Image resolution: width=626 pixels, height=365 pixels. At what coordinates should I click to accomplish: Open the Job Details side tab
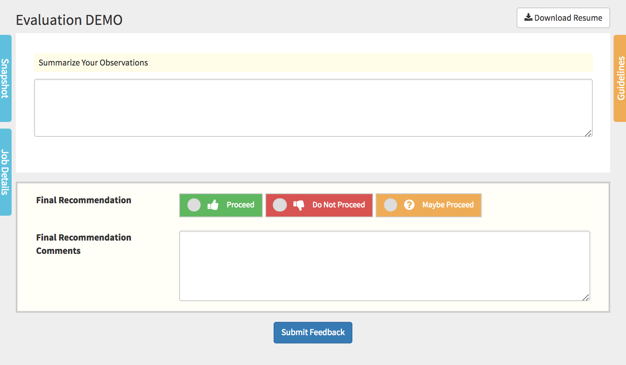point(5,172)
